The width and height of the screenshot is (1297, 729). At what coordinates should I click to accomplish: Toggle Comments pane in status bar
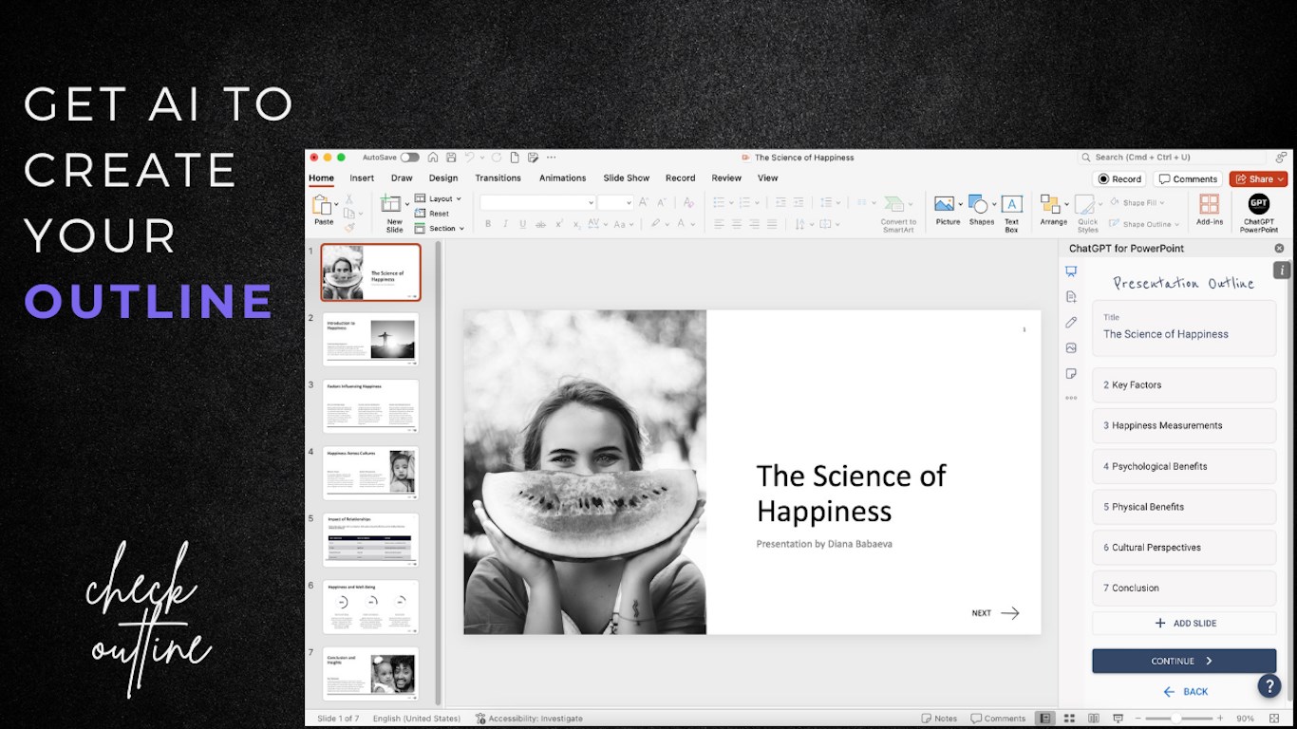pos(997,719)
